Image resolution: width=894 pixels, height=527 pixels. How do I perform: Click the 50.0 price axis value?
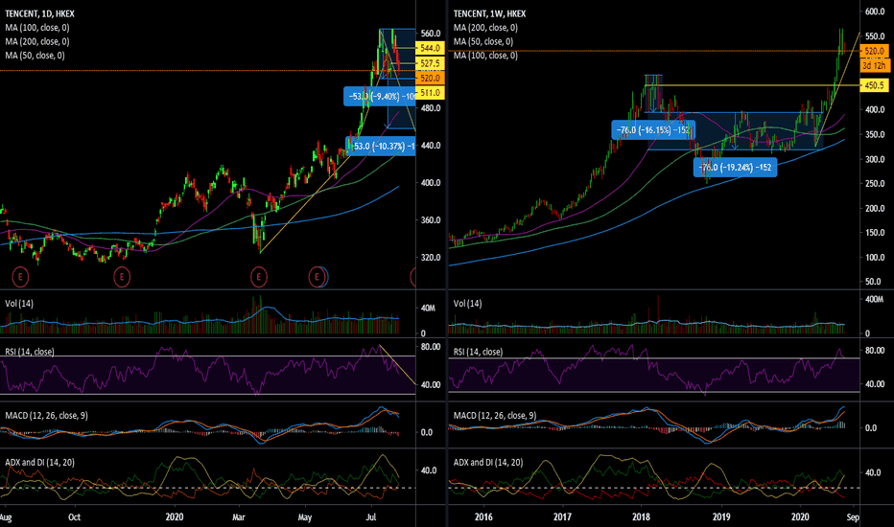(874, 282)
